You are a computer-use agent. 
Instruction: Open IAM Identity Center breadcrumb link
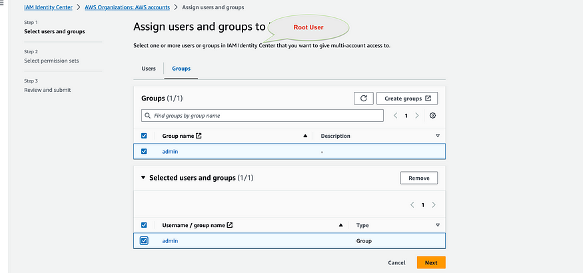point(49,7)
